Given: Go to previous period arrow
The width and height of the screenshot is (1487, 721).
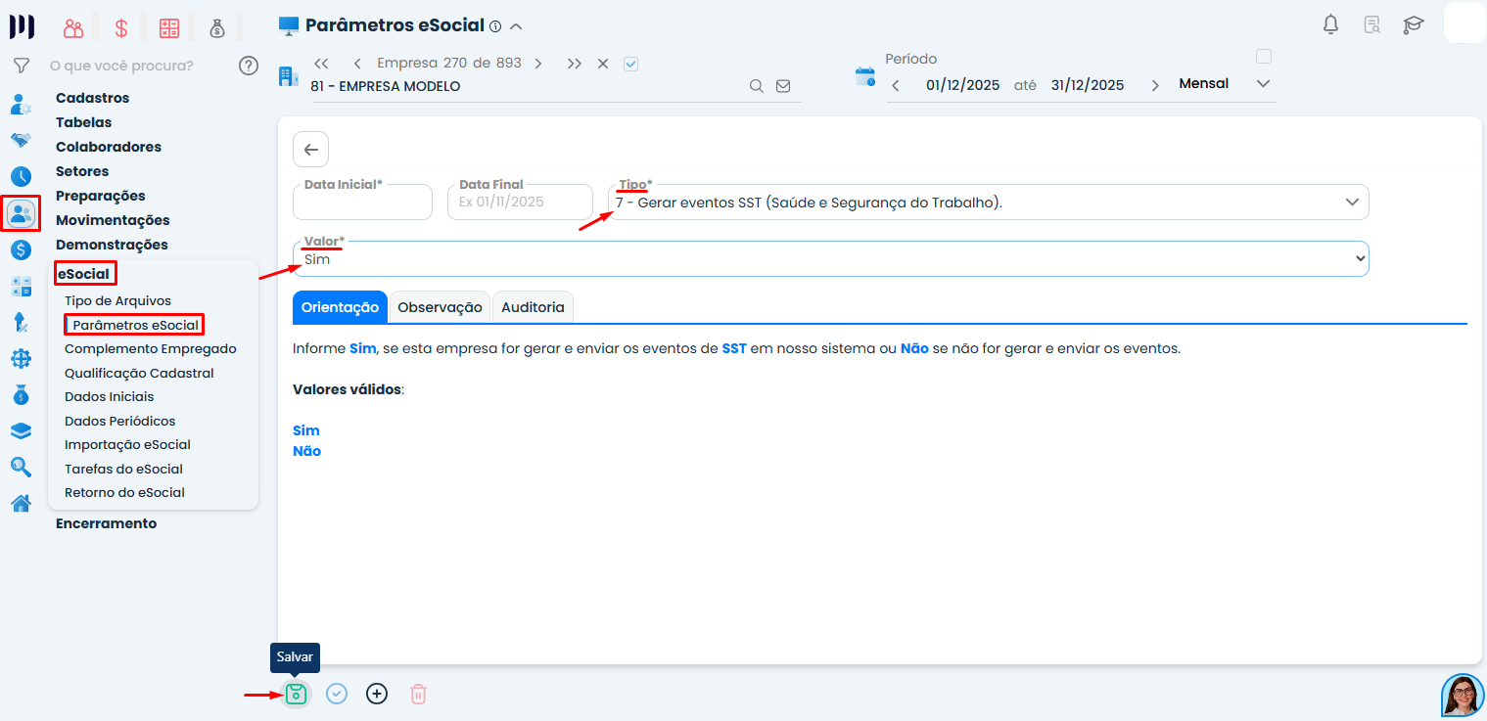Looking at the screenshot, I should point(895,86).
